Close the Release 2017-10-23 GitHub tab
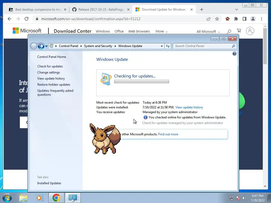271x203 pixels. point(128,10)
